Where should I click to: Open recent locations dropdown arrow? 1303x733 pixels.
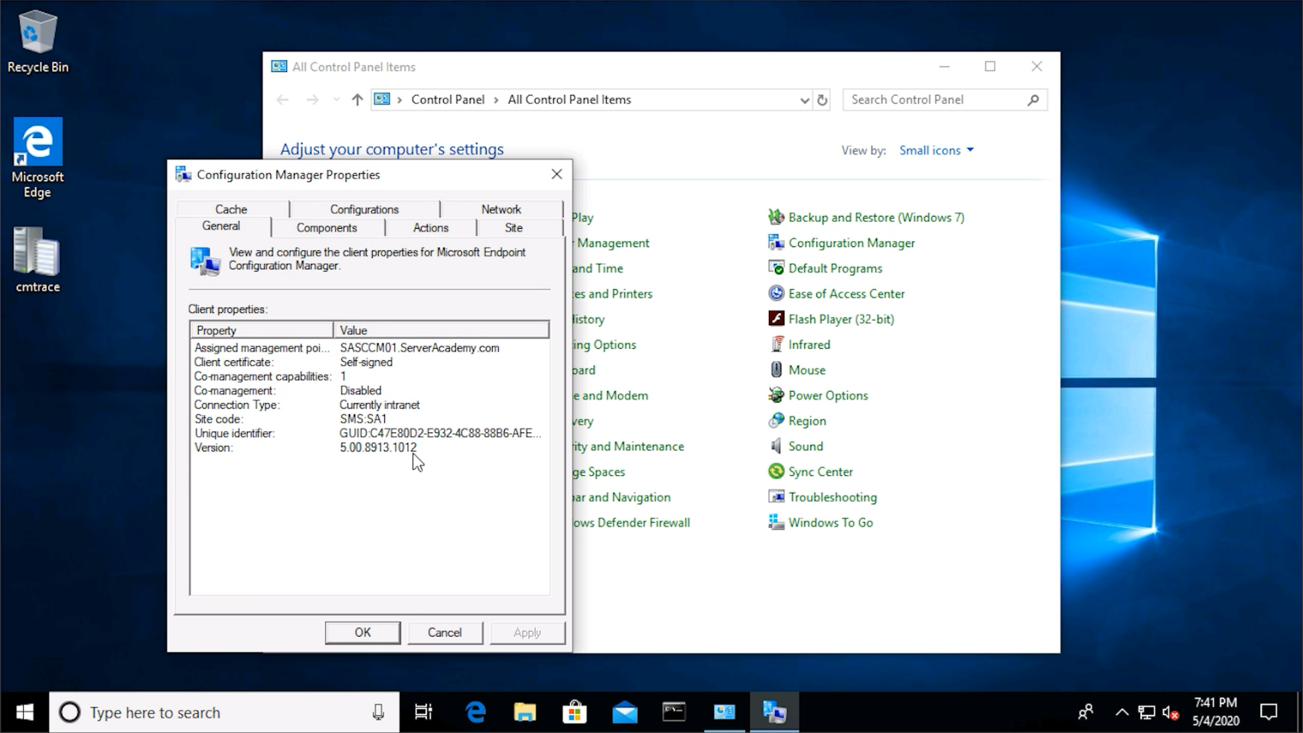[336, 99]
